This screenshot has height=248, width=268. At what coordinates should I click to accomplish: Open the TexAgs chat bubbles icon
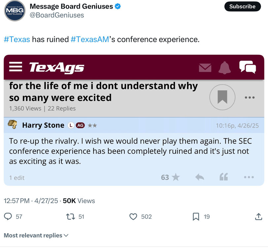(x=247, y=67)
